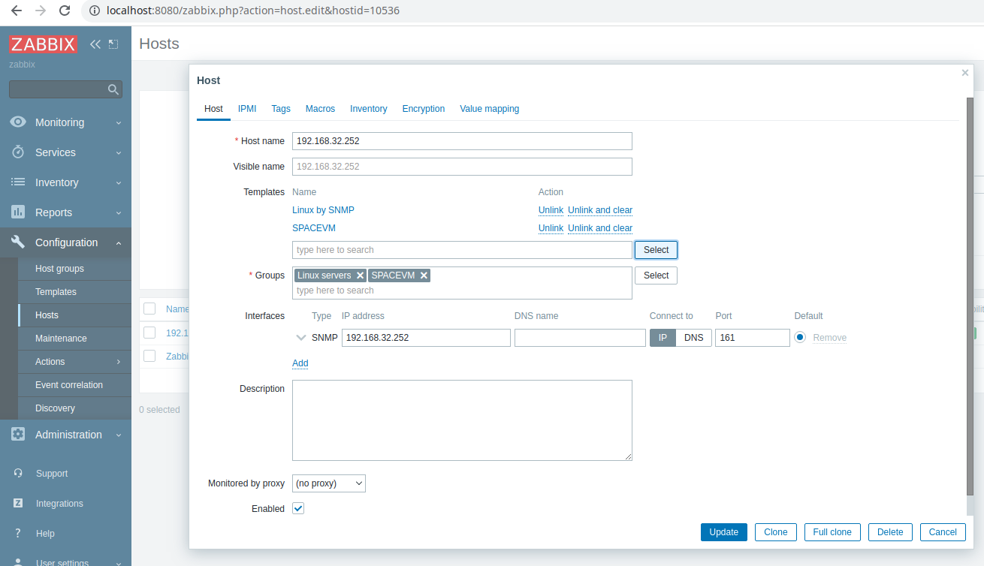The image size is (984, 566).
Task: Click Select button for groups
Action: click(657, 275)
